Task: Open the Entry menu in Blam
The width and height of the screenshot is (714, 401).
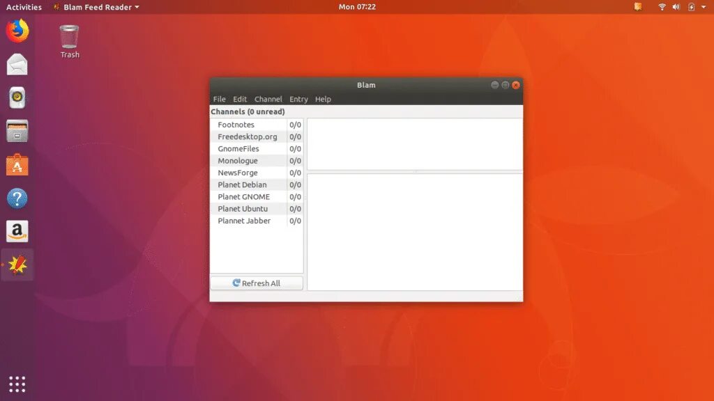Action: 298,99
